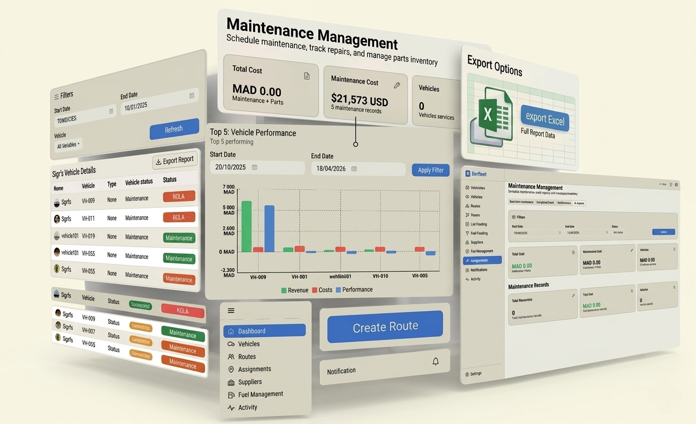Click Settings gear in Berfleet sidebar
This screenshot has width=696, height=424.
coord(467,374)
